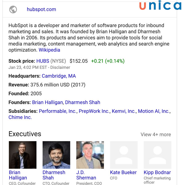Click Dharmesh Shah's executive photo
The height and width of the screenshot is (185, 185).
click(x=56, y=155)
